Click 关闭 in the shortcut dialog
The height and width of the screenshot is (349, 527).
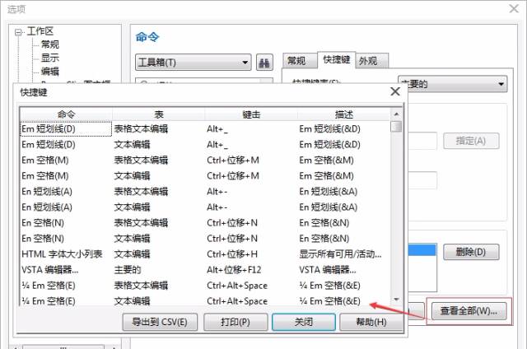(303, 322)
